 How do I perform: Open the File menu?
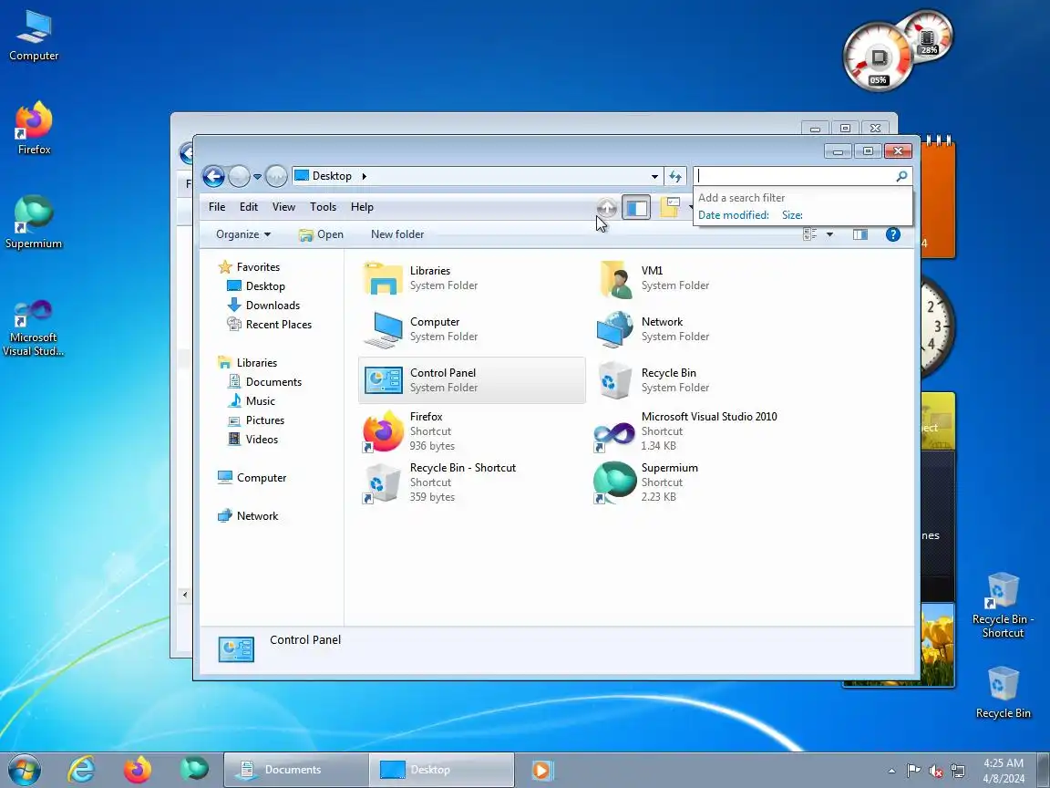[217, 207]
